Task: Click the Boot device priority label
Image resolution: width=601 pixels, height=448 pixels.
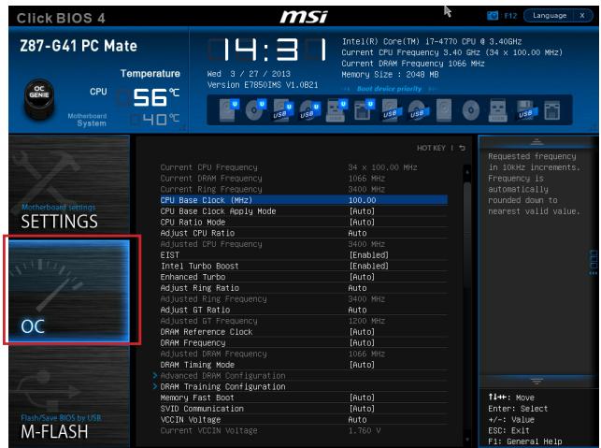Action: click(x=389, y=89)
